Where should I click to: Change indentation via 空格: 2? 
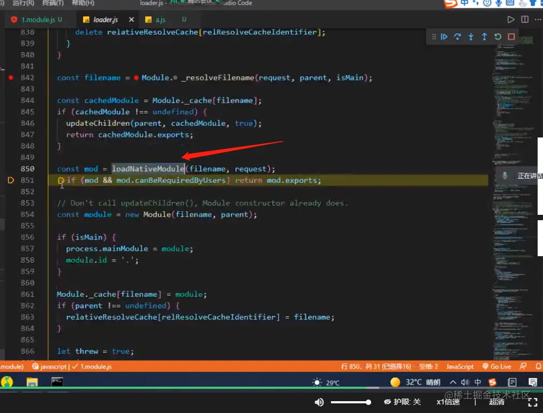[x=429, y=366]
